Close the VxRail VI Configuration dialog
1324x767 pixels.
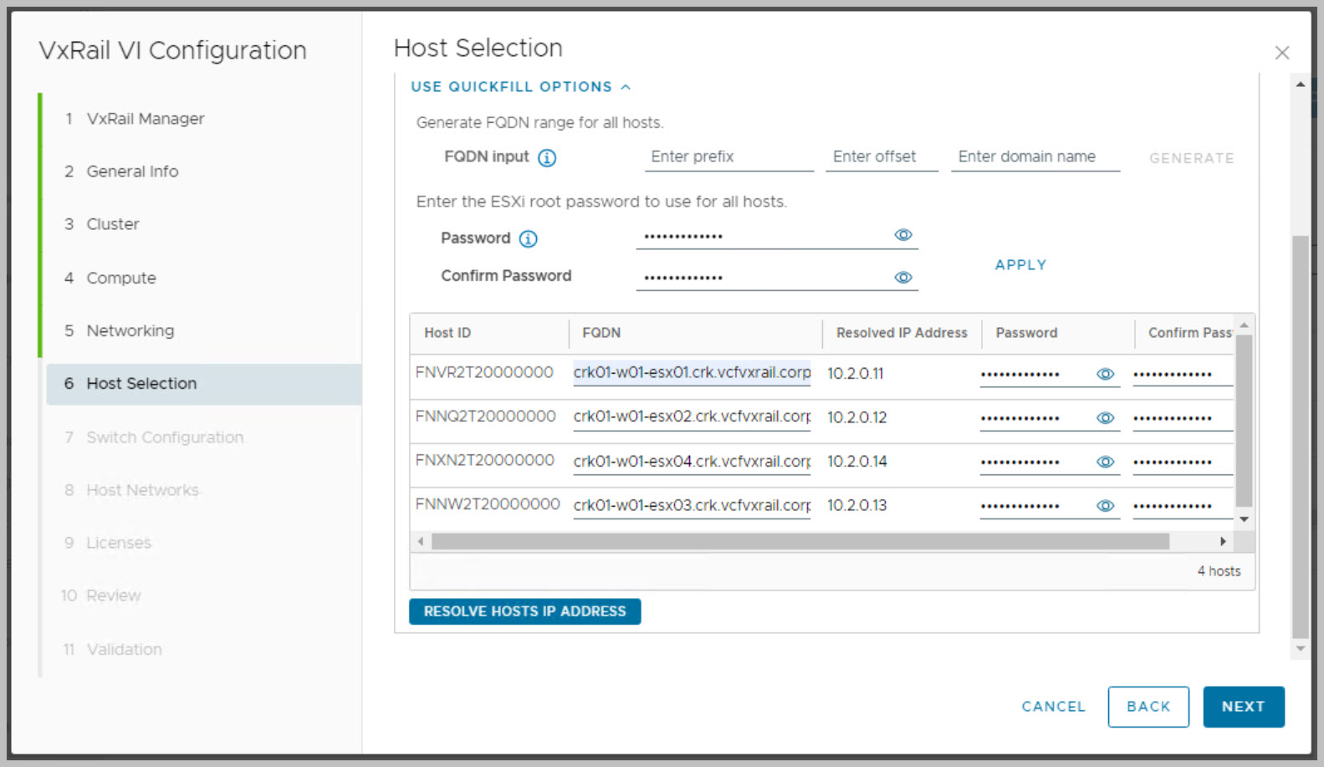pos(1281,53)
